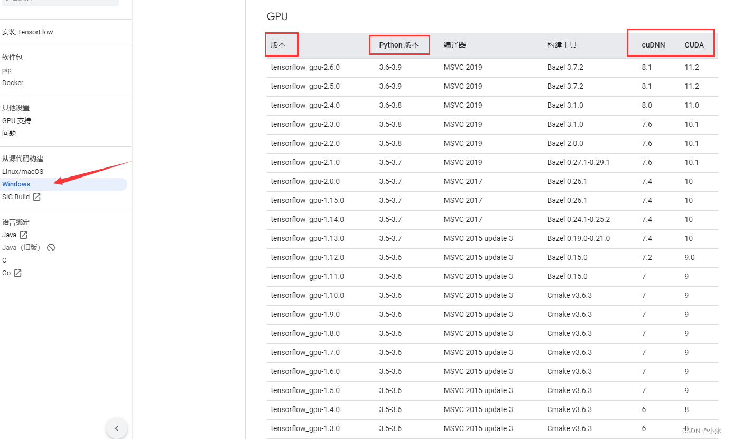Open SIG Build external link icon

click(x=36, y=197)
